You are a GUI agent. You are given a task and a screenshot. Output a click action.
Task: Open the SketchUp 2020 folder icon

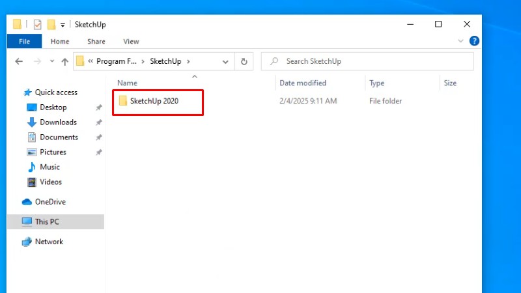point(122,101)
